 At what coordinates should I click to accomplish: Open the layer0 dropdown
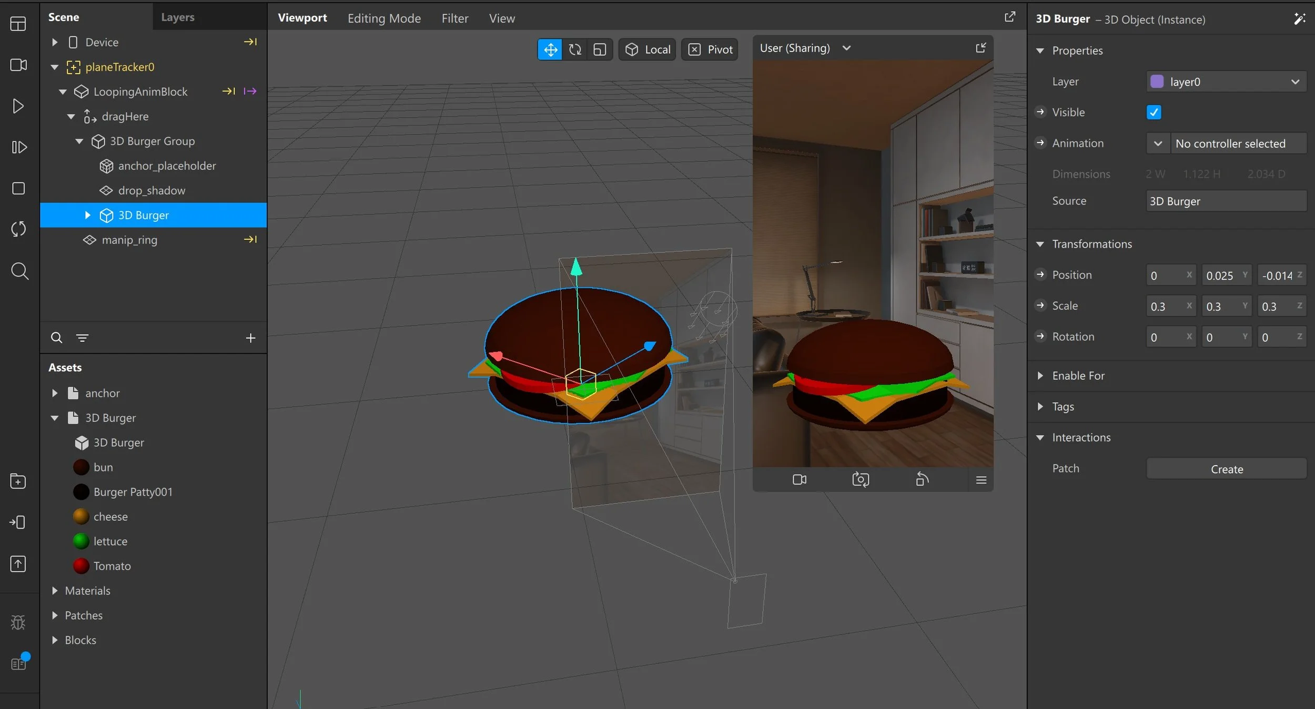(x=1226, y=82)
